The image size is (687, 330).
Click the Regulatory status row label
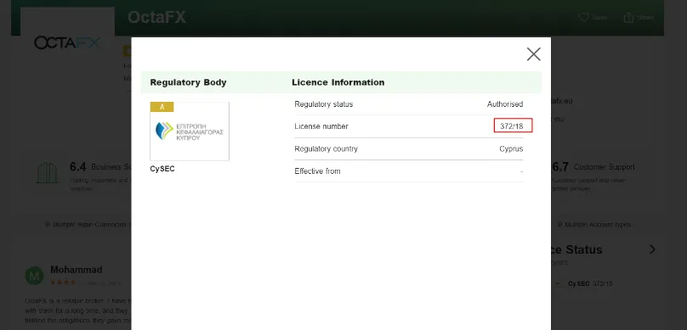coord(323,104)
